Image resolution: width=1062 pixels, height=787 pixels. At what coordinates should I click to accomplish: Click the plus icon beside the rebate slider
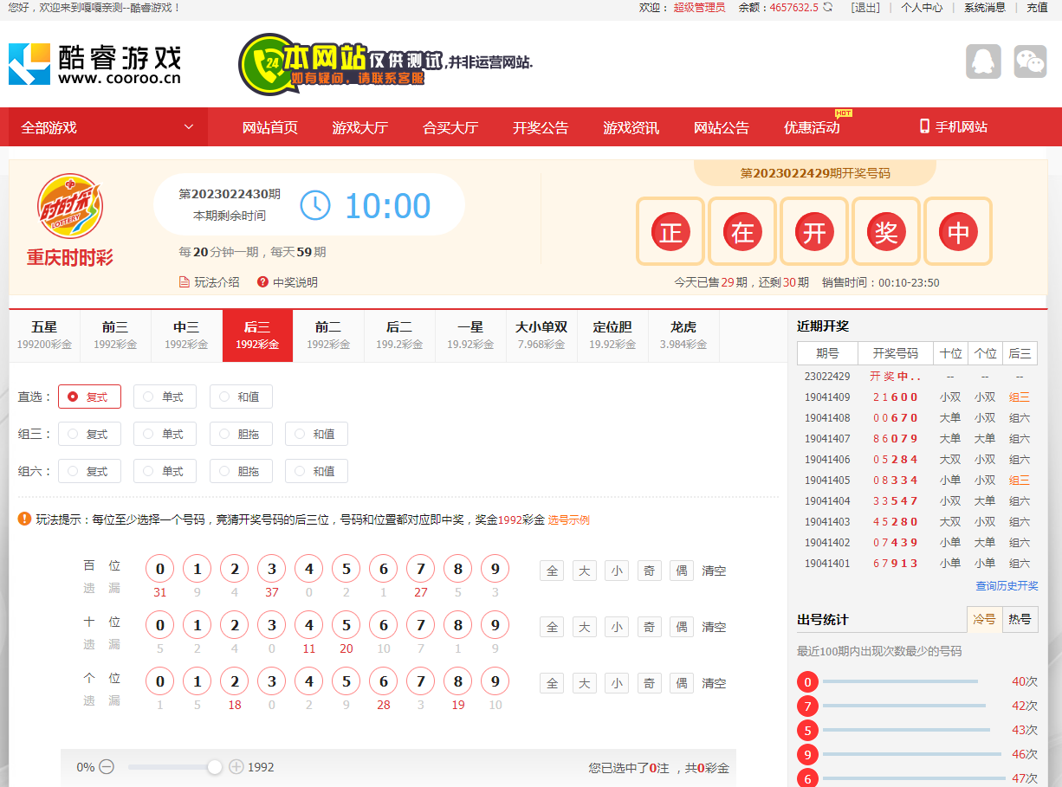[x=236, y=767]
